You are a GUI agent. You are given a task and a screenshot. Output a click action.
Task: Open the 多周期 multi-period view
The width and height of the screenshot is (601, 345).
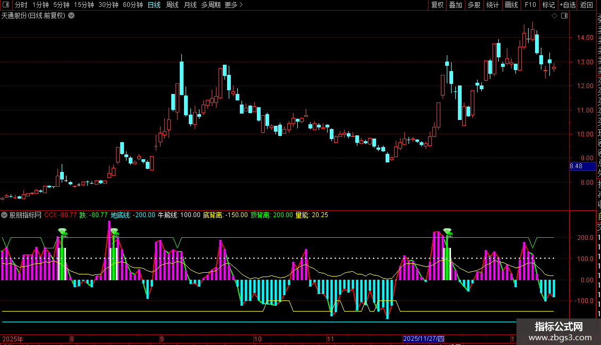click(x=211, y=5)
